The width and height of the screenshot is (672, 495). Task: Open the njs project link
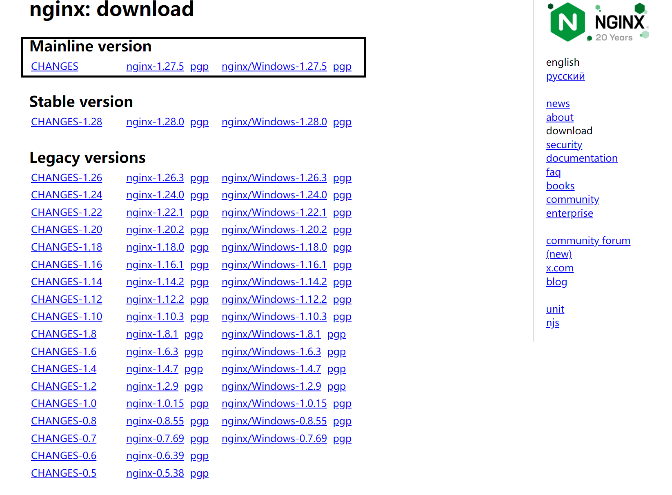[552, 323]
